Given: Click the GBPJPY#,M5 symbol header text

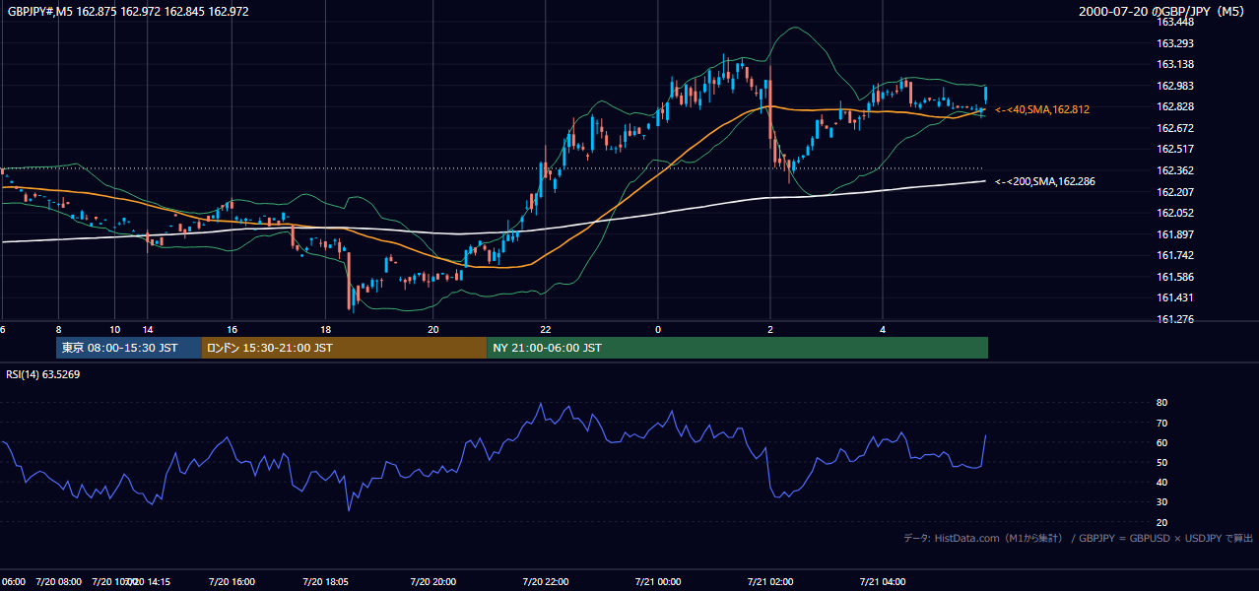Looking at the screenshot, I should (x=128, y=12).
